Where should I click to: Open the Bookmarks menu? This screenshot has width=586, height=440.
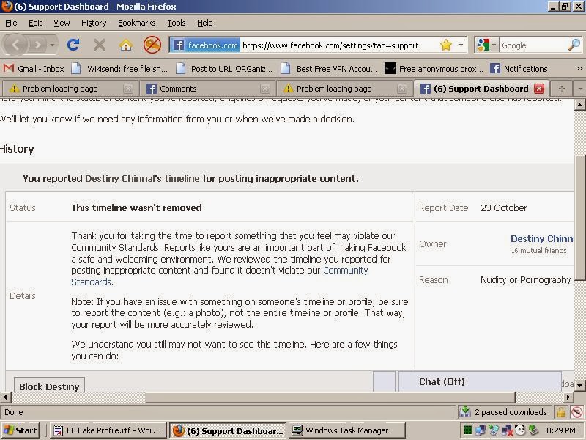click(x=136, y=23)
